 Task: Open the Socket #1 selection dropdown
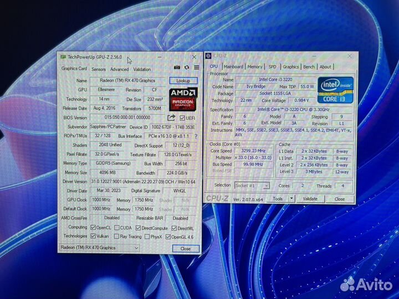click(252, 185)
